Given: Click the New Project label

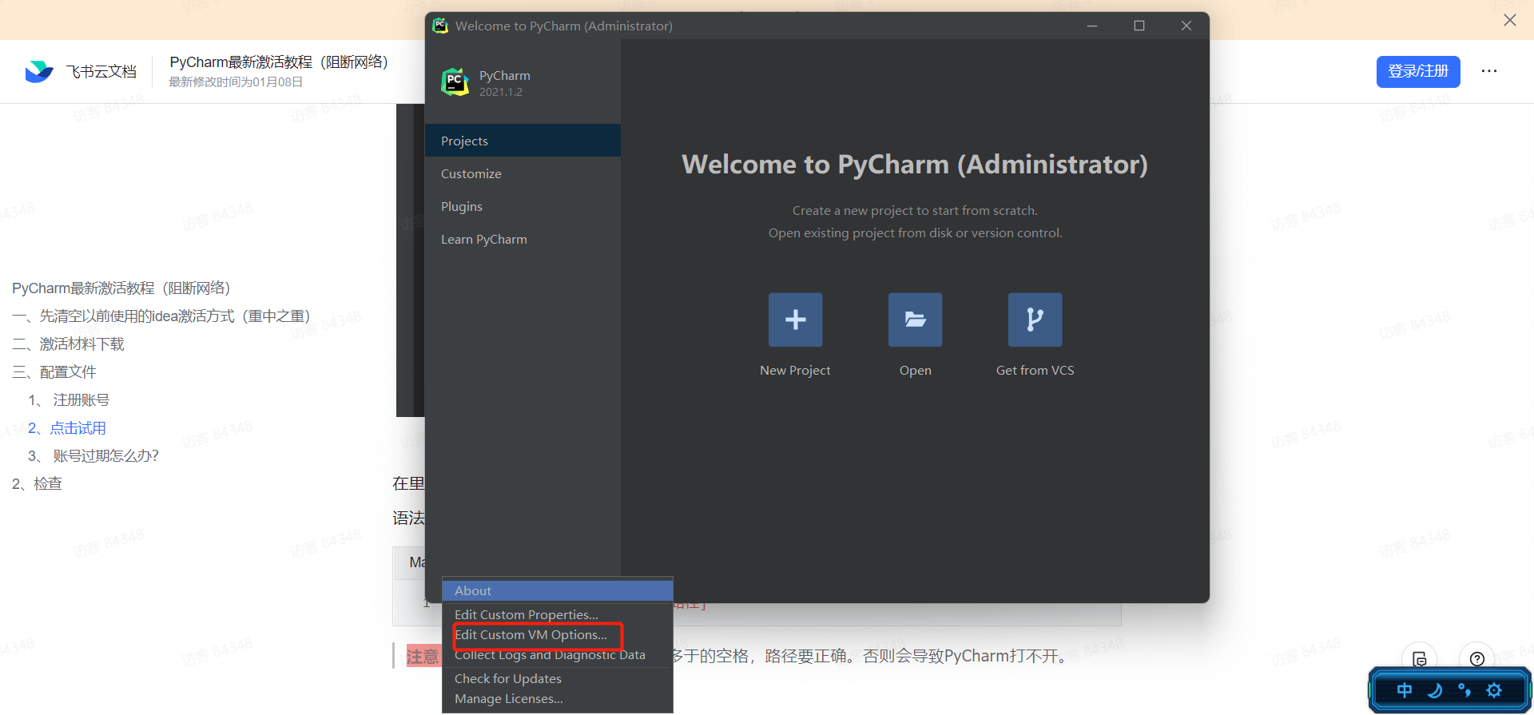Looking at the screenshot, I should click(795, 370).
